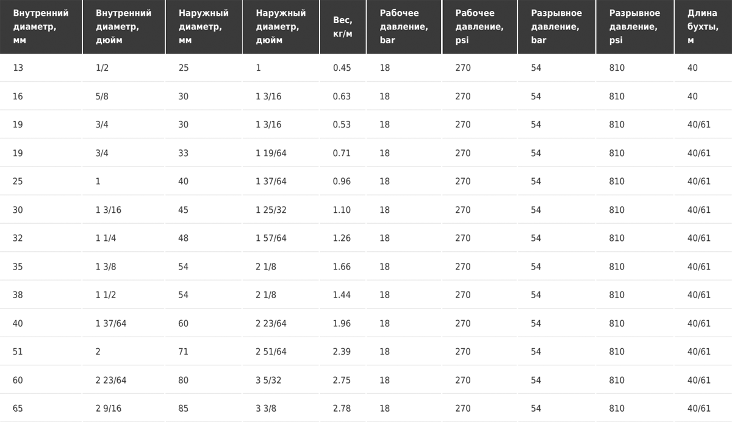This screenshot has width=732, height=422.
Task: Click the 'Наружный диаметр, дюйм' column header
Action: pyautogui.click(x=281, y=27)
